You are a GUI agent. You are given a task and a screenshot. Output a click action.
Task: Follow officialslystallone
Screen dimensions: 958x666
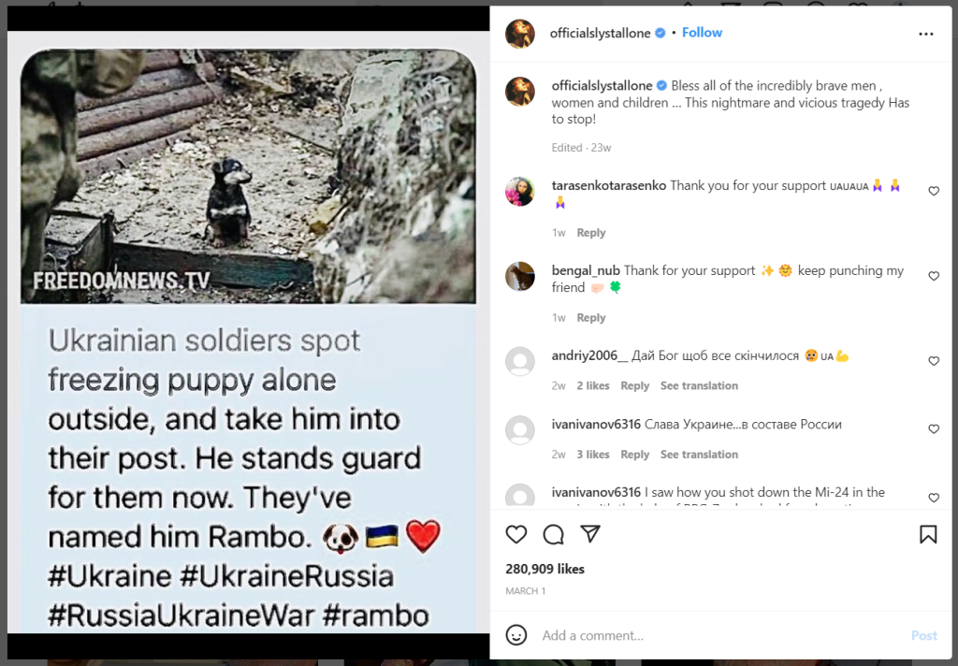tap(702, 33)
